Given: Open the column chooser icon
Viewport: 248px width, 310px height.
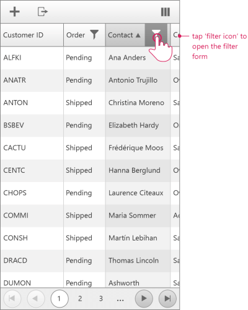Looking at the screenshot, I should [x=166, y=12].
